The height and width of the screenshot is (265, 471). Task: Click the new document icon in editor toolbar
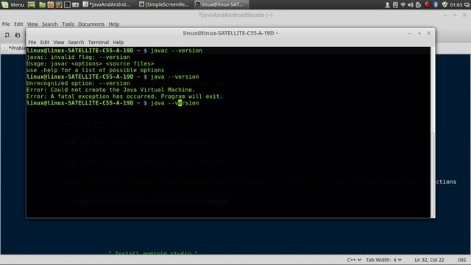pyautogui.click(x=7, y=35)
